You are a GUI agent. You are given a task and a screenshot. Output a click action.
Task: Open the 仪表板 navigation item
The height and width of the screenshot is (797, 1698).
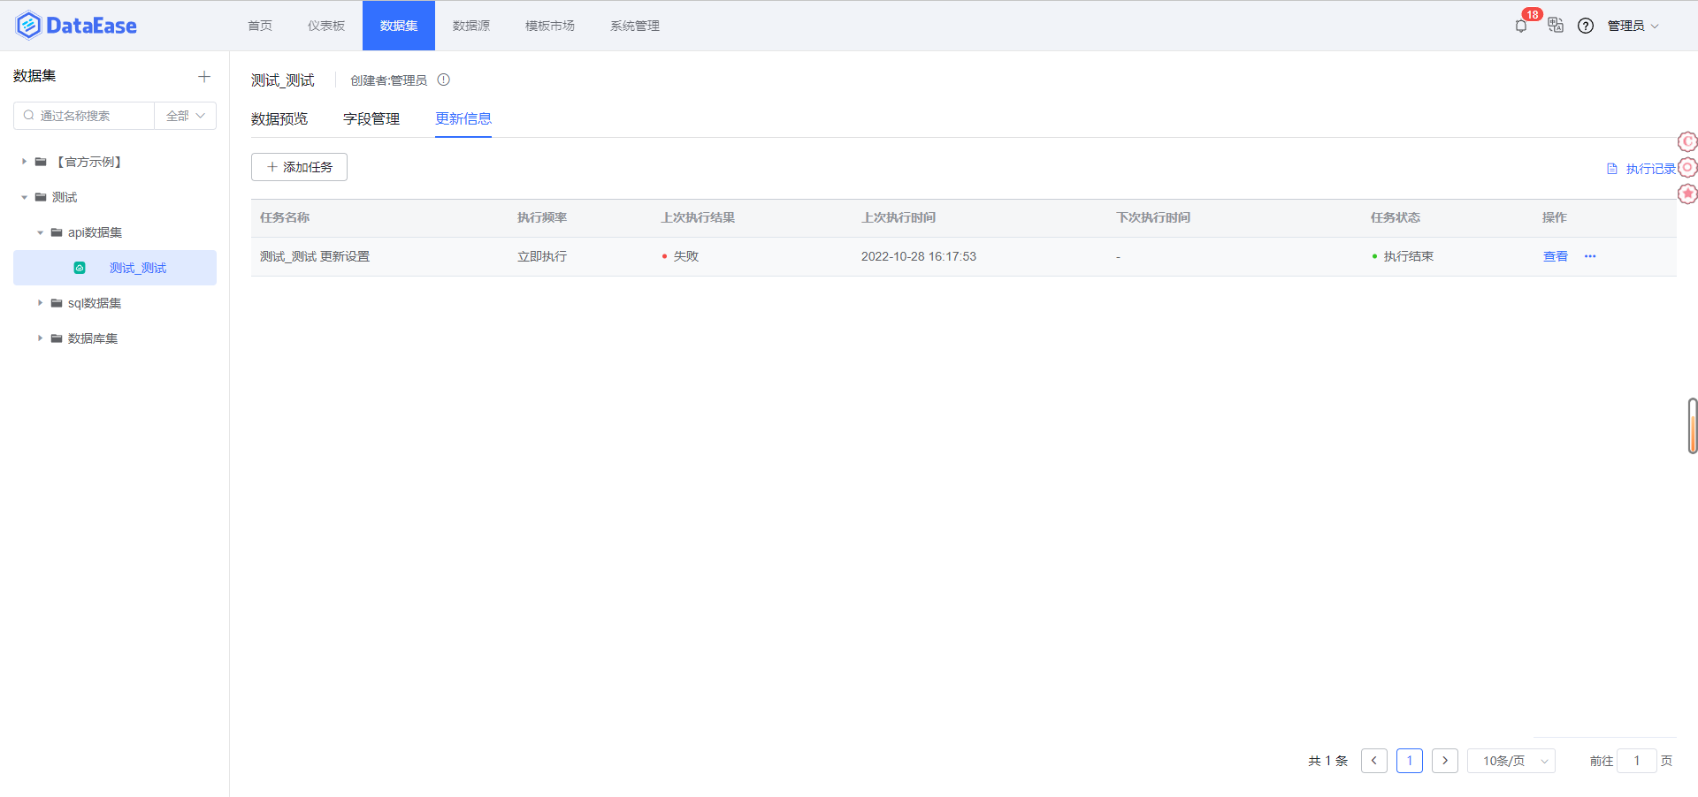[326, 26]
